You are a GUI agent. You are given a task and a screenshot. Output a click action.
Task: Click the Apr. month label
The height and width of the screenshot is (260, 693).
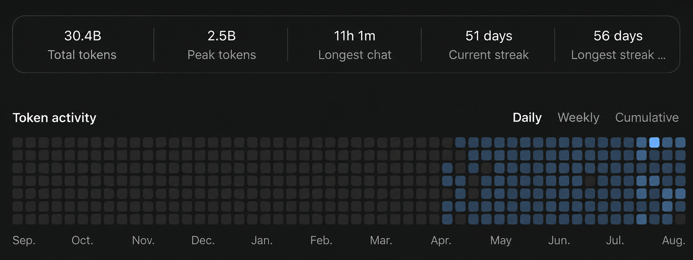point(441,240)
